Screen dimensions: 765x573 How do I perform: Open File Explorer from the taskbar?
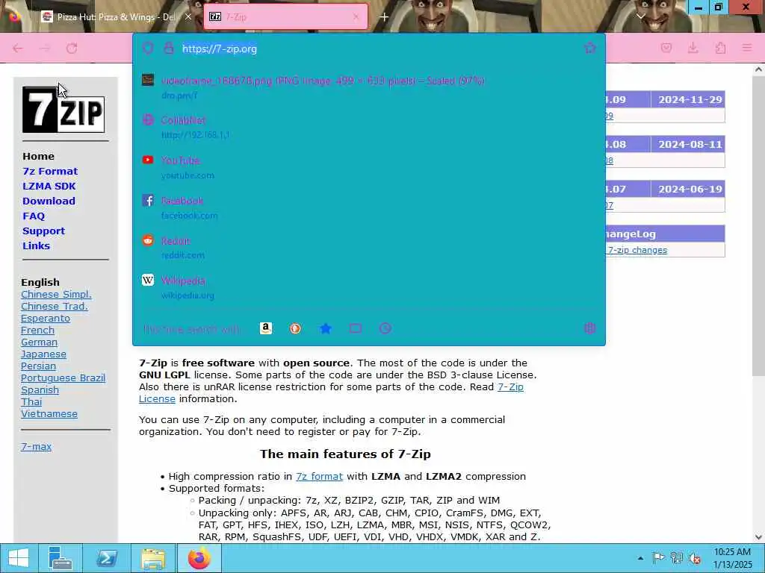(x=153, y=558)
